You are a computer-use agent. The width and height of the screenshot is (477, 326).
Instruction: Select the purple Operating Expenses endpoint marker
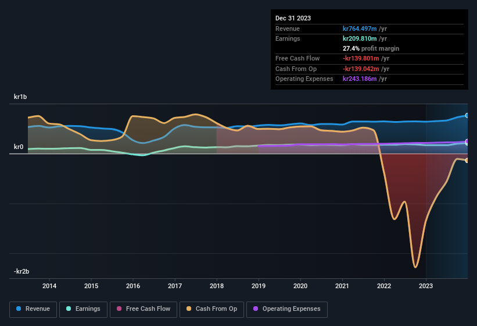pyautogui.click(x=467, y=141)
